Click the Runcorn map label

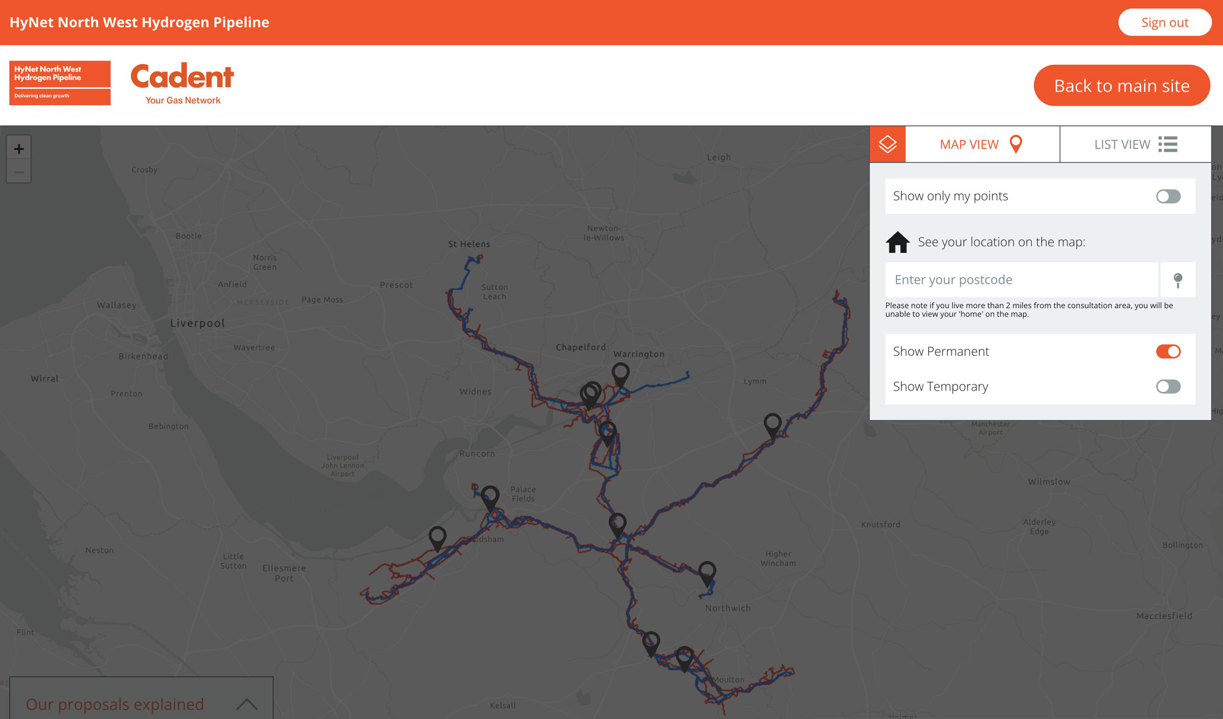click(x=477, y=454)
